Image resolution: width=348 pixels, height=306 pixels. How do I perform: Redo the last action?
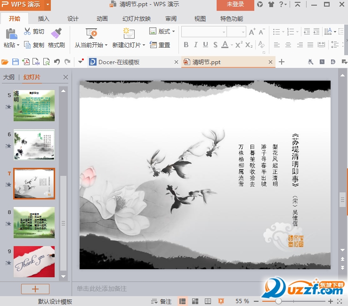coord(67,62)
